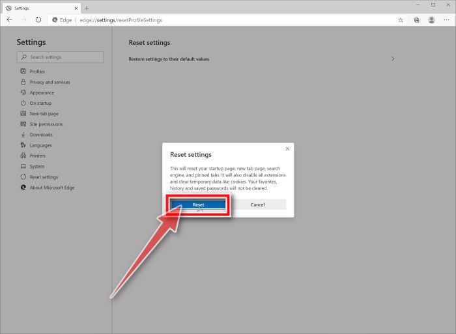Open the Collections icon in toolbar
Image resolution: width=456 pixels, height=334 pixels.
(x=417, y=20)
